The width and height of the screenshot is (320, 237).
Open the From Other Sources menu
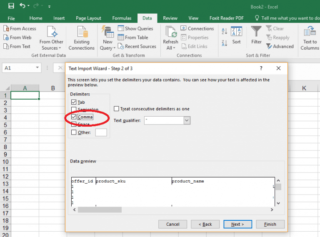click(51, 38)
